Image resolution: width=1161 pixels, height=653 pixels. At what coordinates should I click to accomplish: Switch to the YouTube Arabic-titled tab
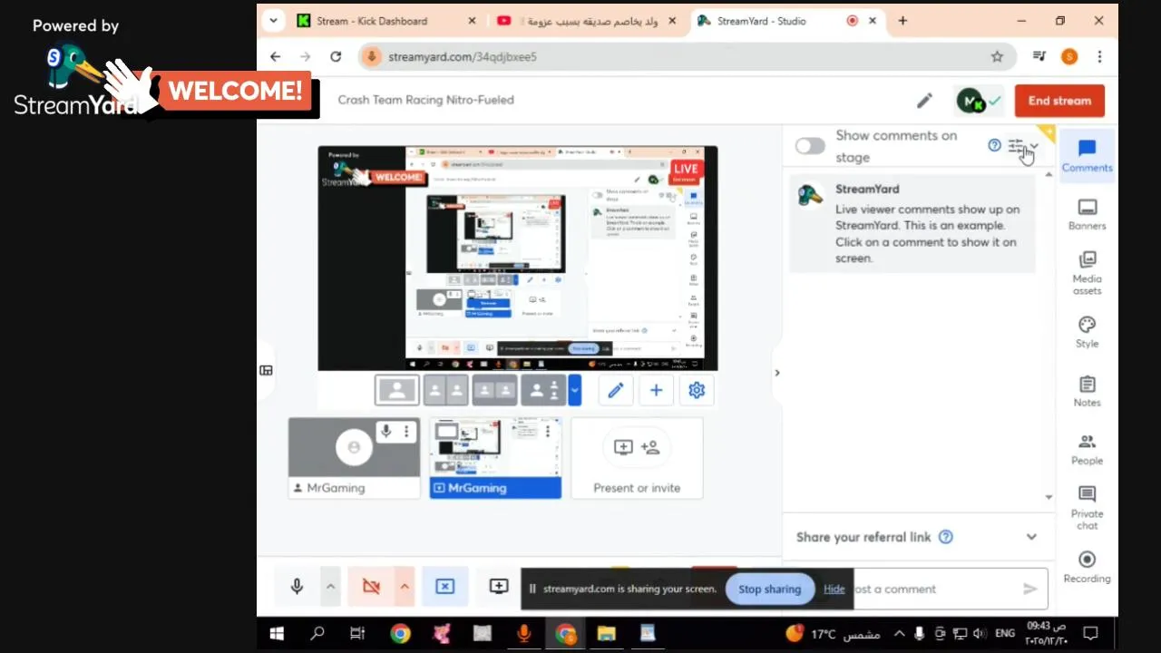(587, 21)
